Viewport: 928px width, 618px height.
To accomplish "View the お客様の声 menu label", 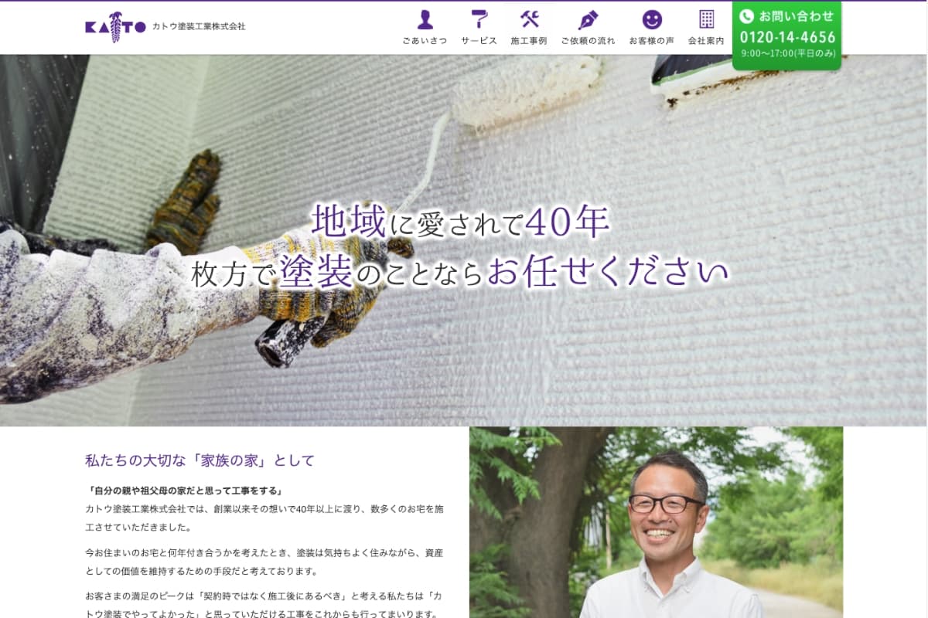I will [x=652, y=41].
